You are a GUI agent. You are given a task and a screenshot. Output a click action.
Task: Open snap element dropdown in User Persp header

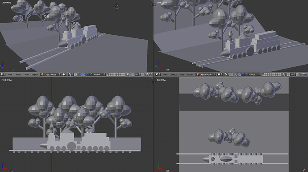(x=137, y=74)
